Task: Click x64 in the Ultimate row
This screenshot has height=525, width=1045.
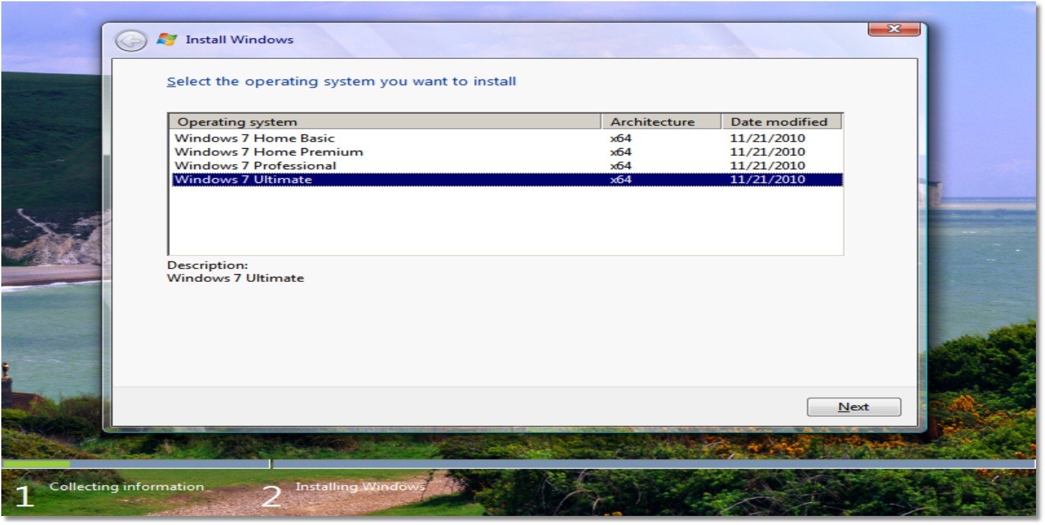Action: point(621,180)
